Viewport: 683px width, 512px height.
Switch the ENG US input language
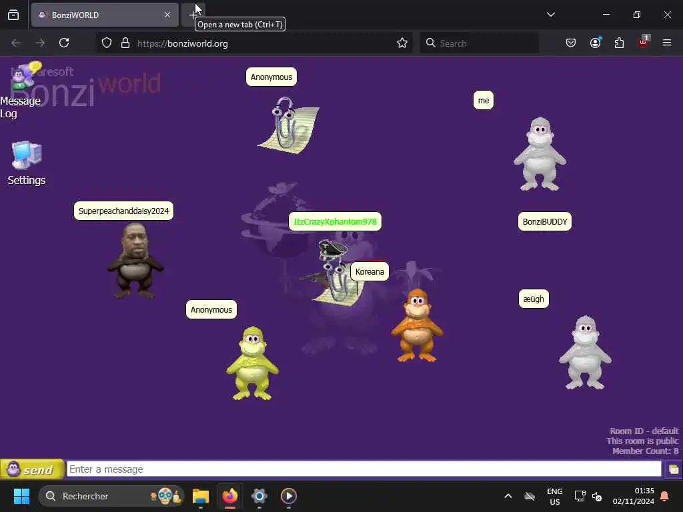pyautogui.click(x=554, y=496)
